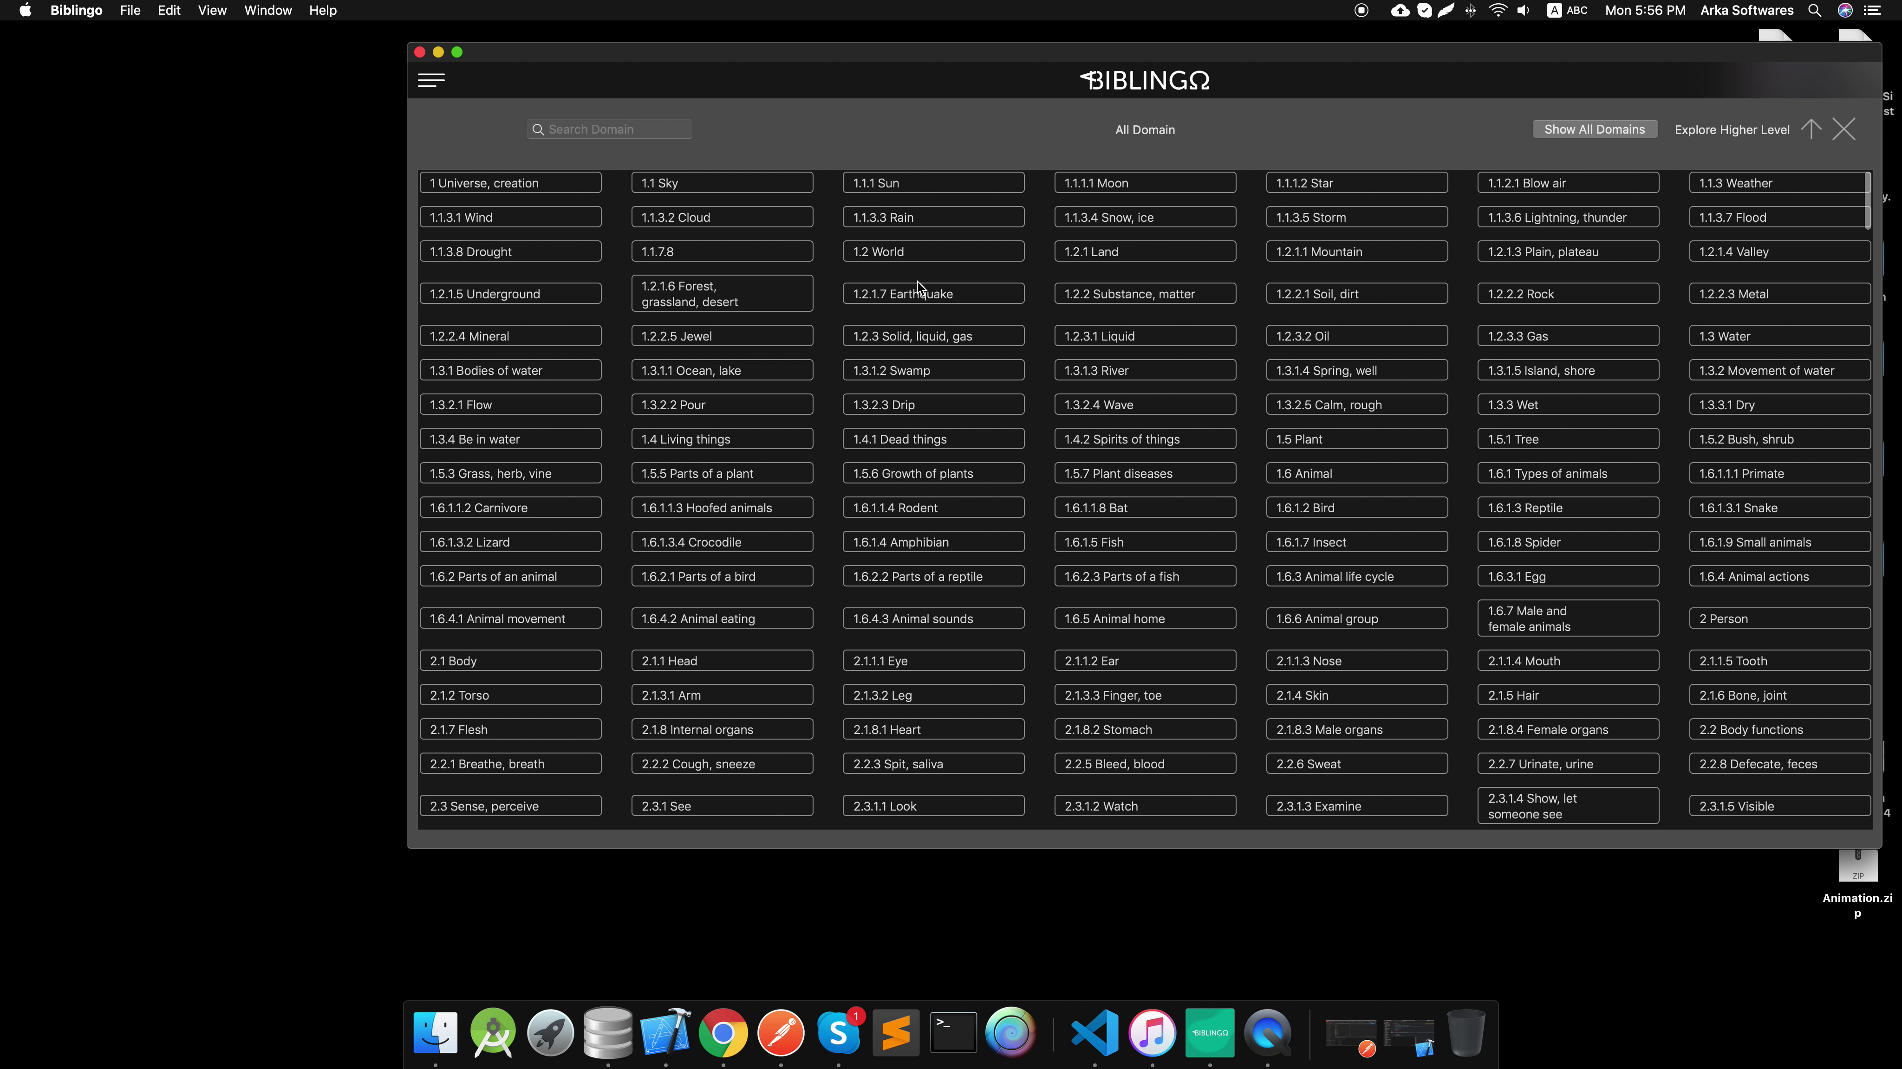The width and height of the screenshot is (1902, 1069).
Task: Open the hamburger menu icon
Action: [431, 80]
